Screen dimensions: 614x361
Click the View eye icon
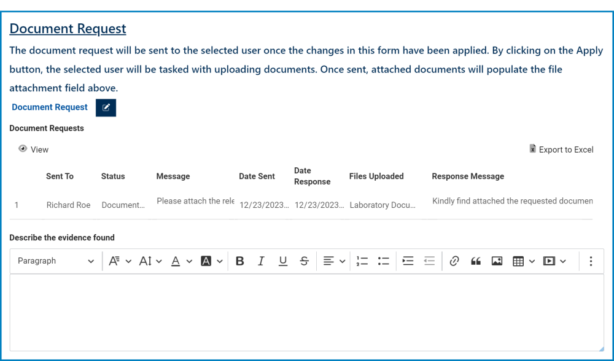point(23,149)
